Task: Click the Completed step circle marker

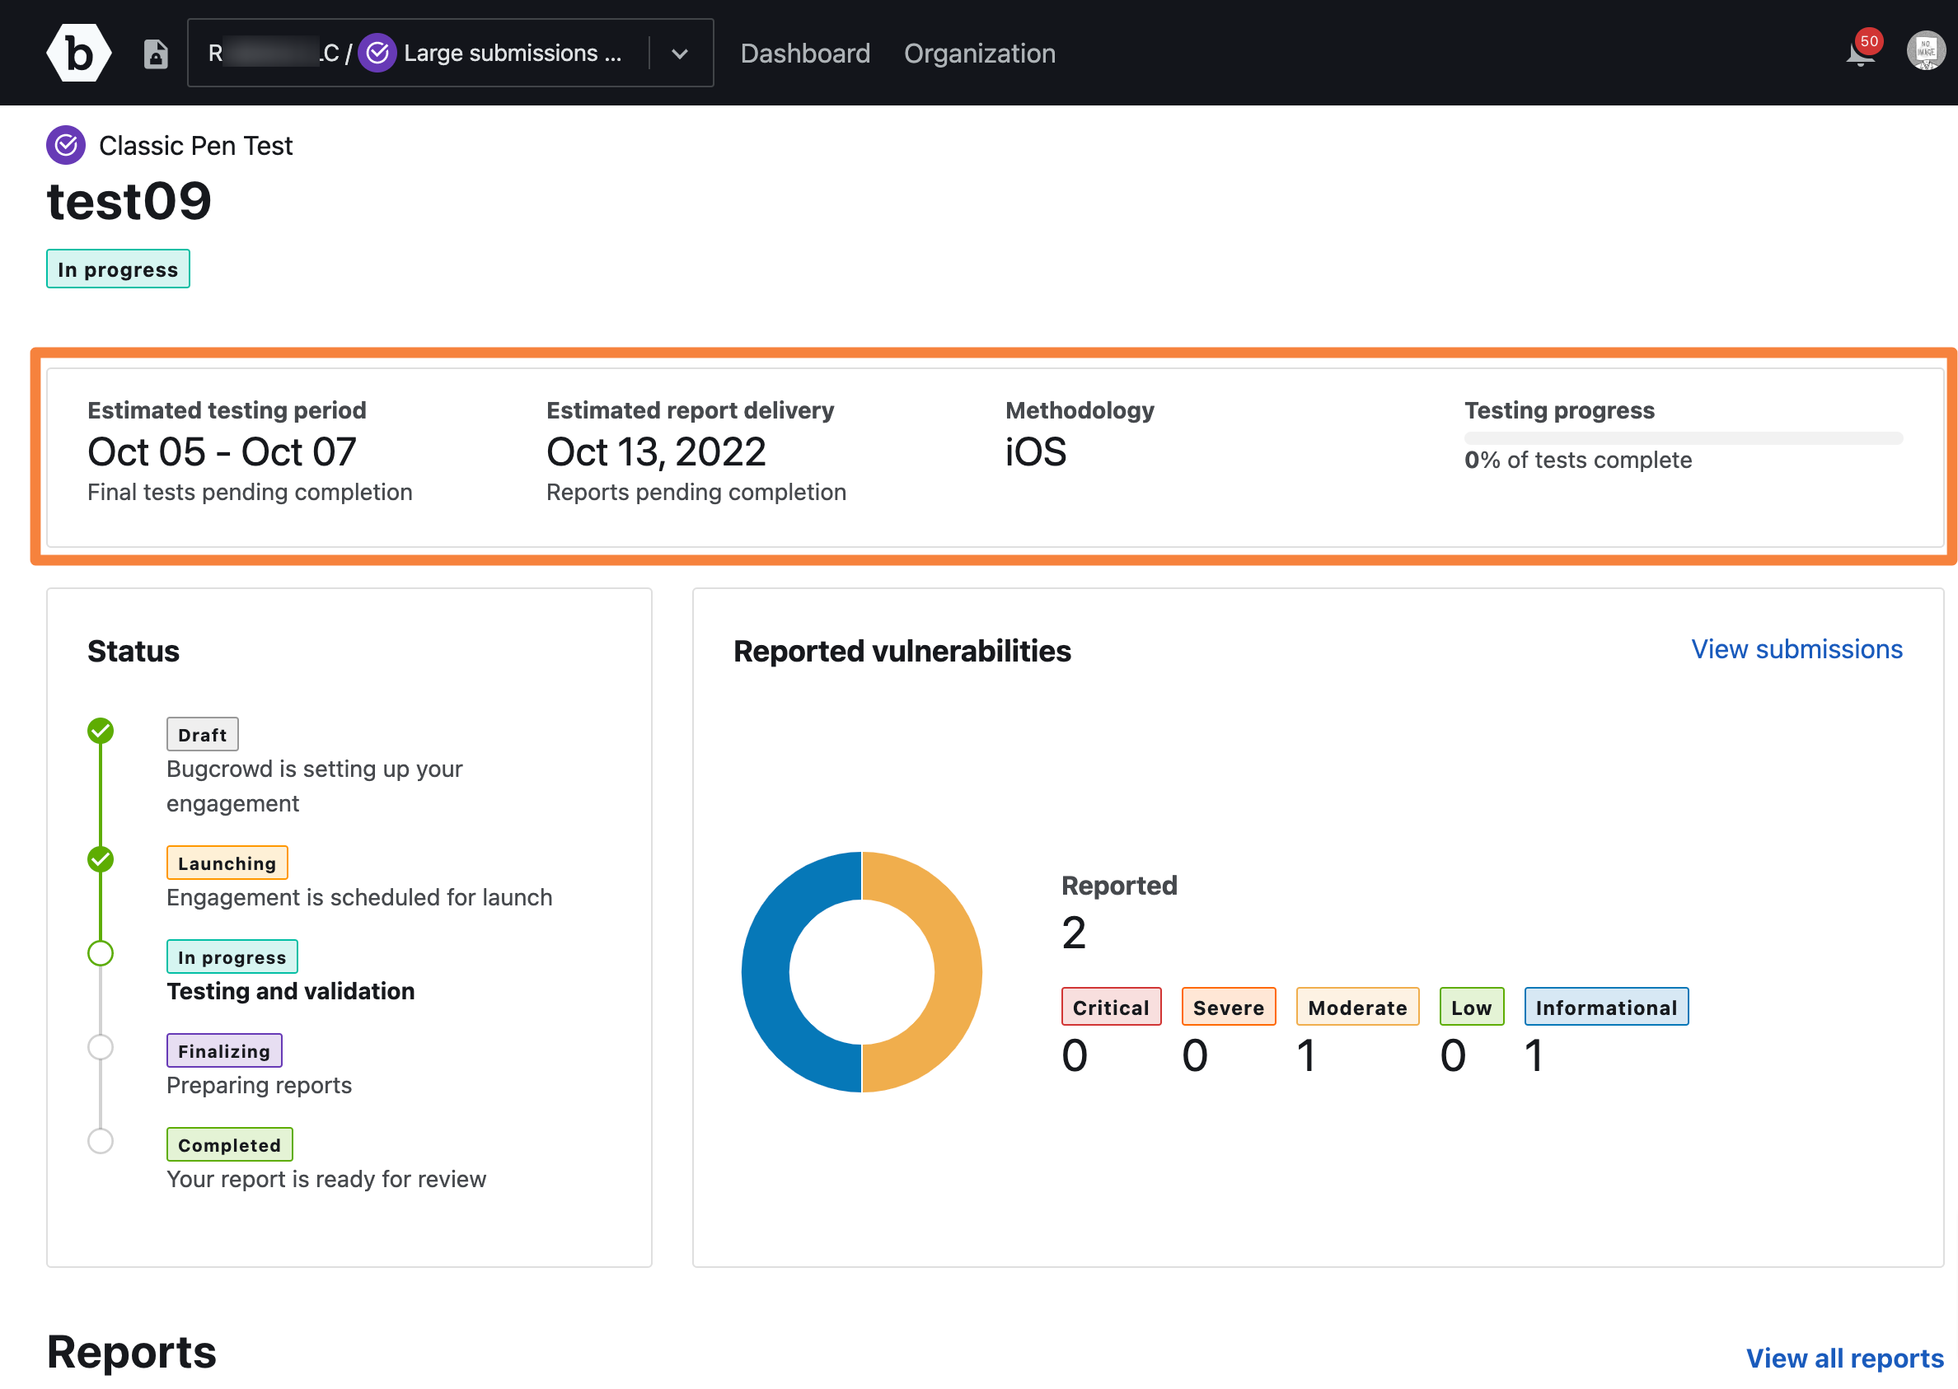Action: [101, 1141]
